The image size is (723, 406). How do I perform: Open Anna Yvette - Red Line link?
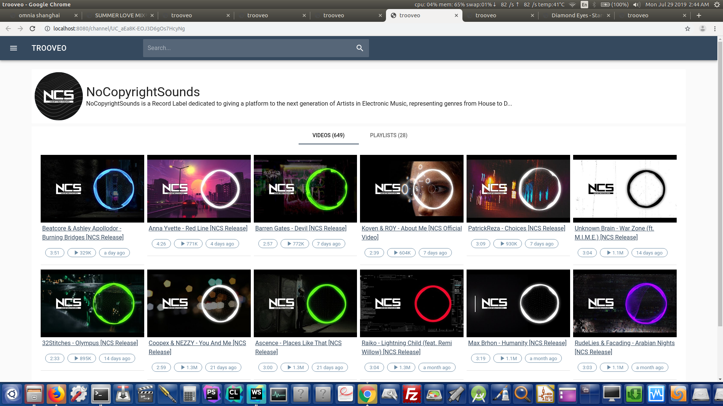click(198, 228)
